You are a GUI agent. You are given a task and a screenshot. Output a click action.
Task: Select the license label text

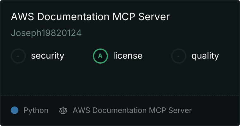click(128, 56)
